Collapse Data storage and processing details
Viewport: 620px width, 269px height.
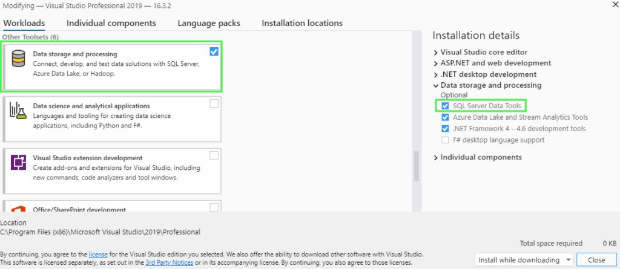(436, 85)
